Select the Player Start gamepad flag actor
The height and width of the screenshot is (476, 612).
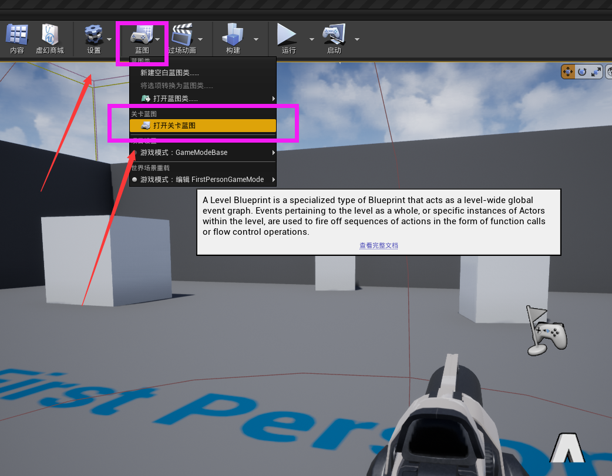pyautogui.click(x=546, y=331)
